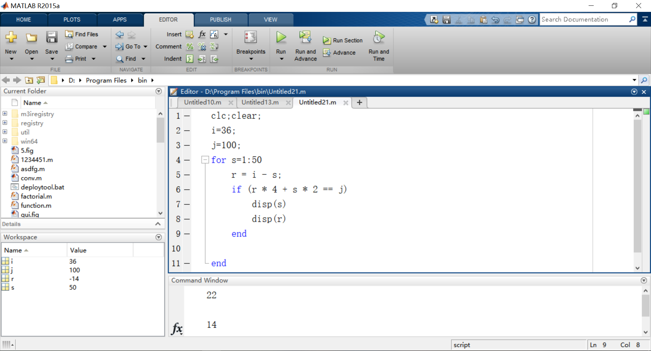Select deploytool.bat file
This screenshot has width=651, height=351.
point(42,187)
